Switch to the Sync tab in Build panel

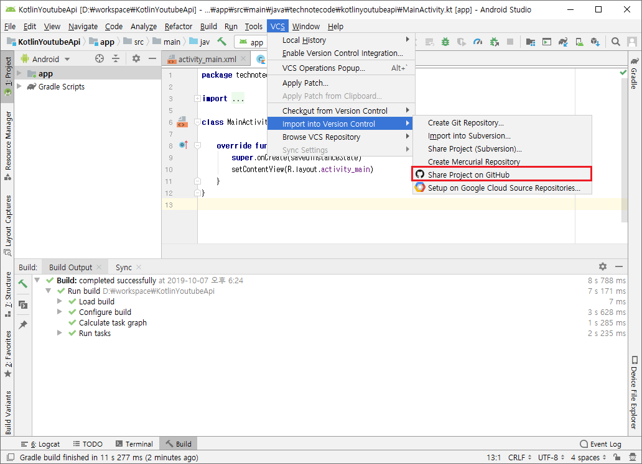tap(124, 267)
